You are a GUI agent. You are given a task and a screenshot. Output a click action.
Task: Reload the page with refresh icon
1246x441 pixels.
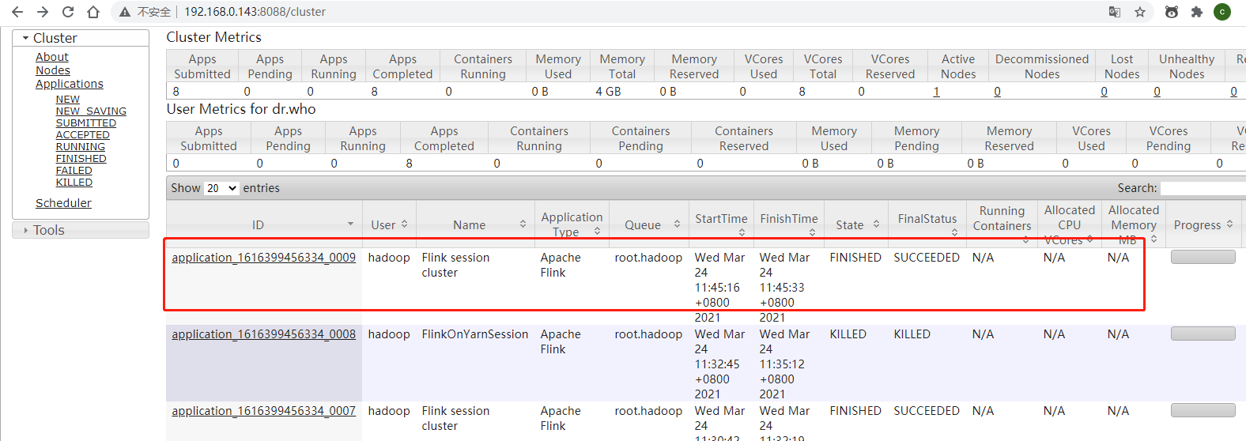[68, 12]
